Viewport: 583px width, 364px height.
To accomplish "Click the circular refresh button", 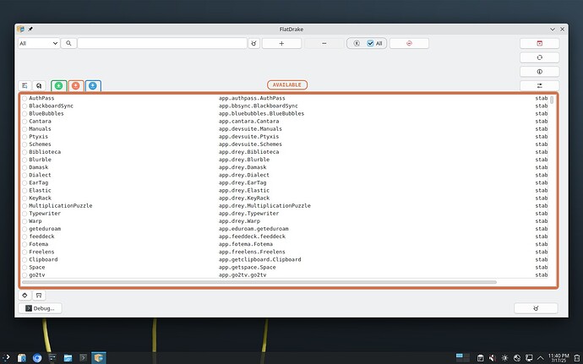I will (x=540, y=57).
